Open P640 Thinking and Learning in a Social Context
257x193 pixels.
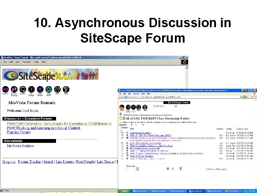click(x=44, y=128)
